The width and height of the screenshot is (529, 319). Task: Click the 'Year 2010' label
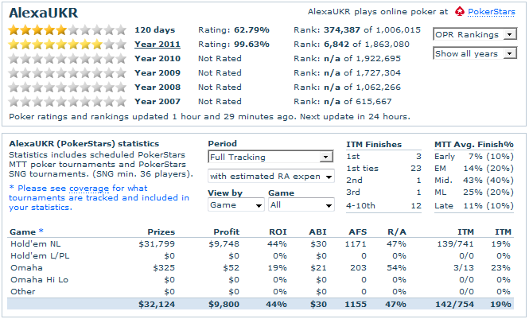[x=158, y=59]
